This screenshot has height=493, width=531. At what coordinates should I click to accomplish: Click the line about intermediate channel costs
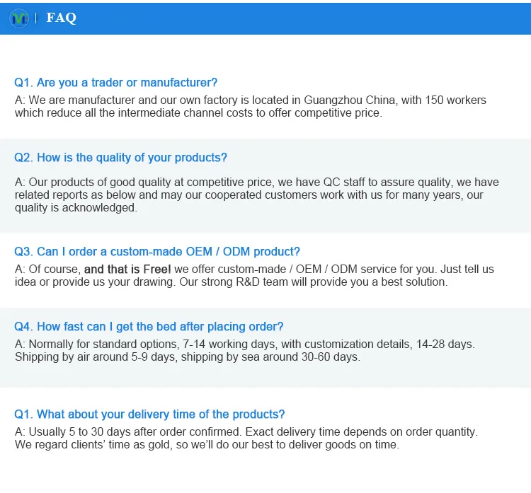(198, 112)
